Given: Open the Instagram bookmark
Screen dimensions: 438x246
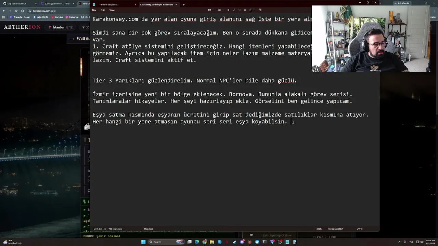Looking at the screenshot, I should (x=72, y=17).
